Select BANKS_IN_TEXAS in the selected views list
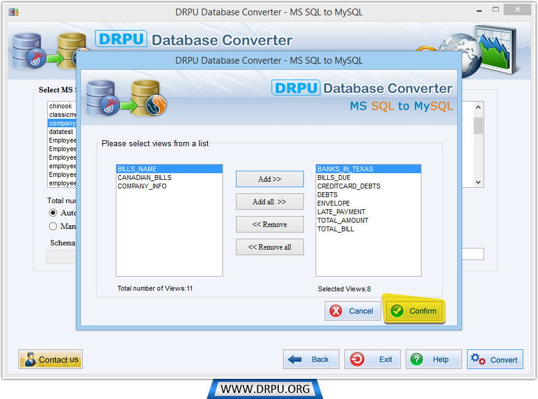 pos(368,169)
